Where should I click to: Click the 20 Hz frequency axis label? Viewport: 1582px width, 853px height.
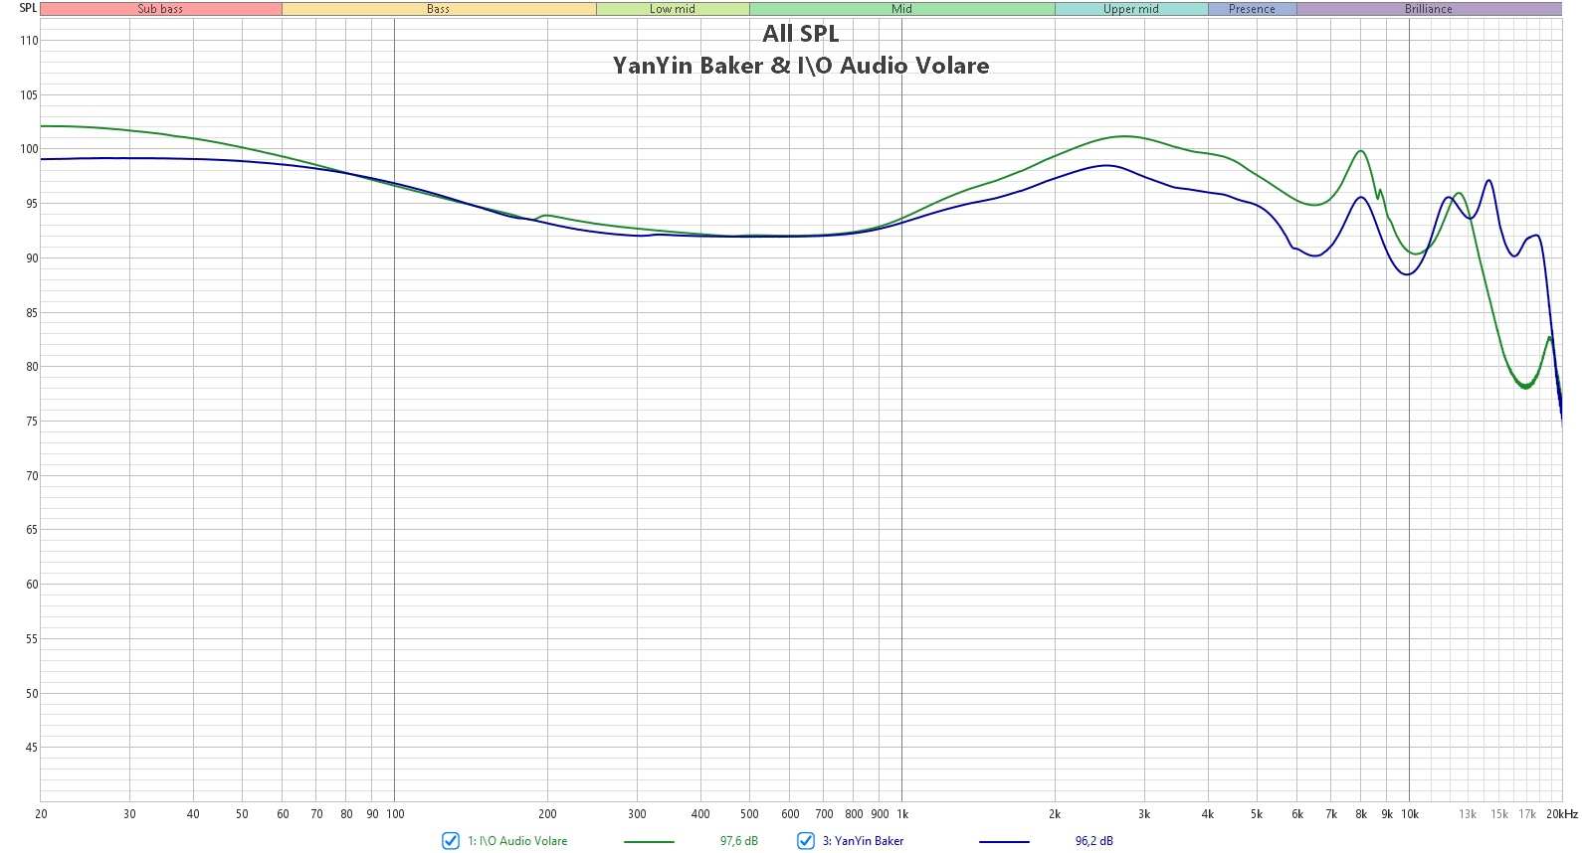(41, 814)
